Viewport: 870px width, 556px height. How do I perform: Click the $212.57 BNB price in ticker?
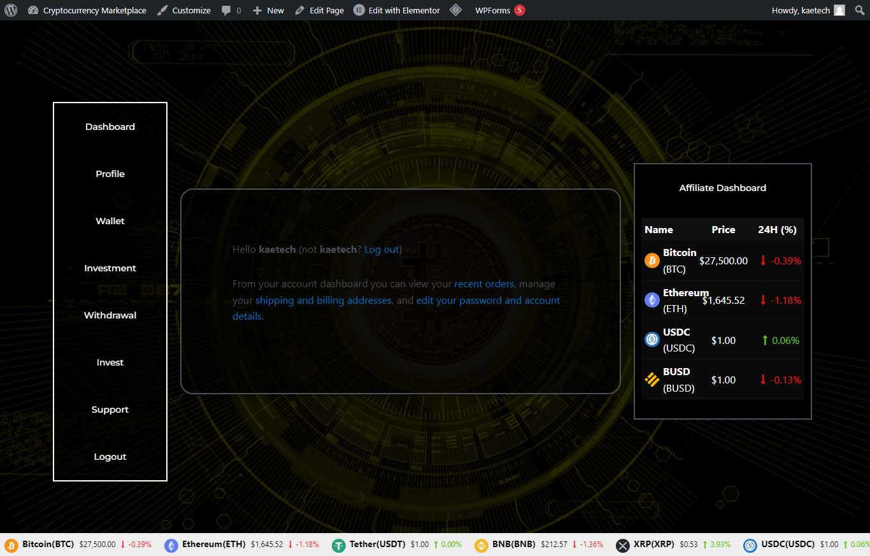click(x=554, y=545)
